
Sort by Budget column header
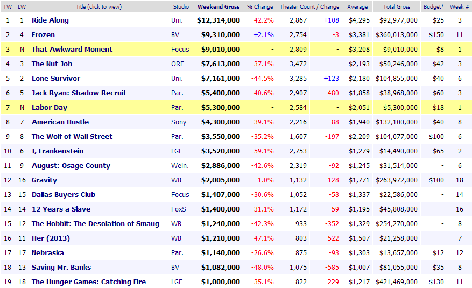(433, 6)
